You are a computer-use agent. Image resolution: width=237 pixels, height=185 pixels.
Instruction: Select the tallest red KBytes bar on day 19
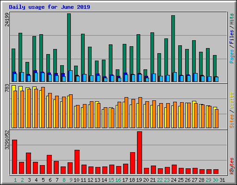[x=140, y=153]
